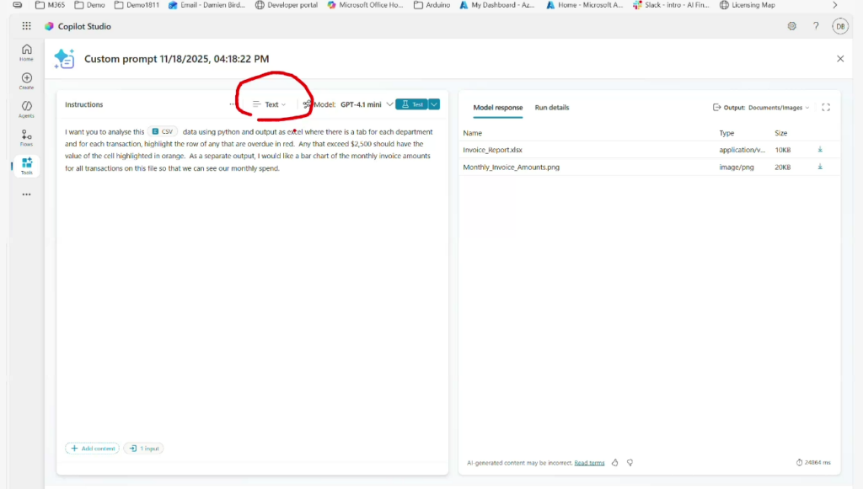
Task: Switch to Run details tab
Action: [x=551, y=108]
